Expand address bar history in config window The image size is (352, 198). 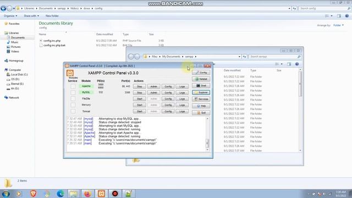(x=289, y=9)
